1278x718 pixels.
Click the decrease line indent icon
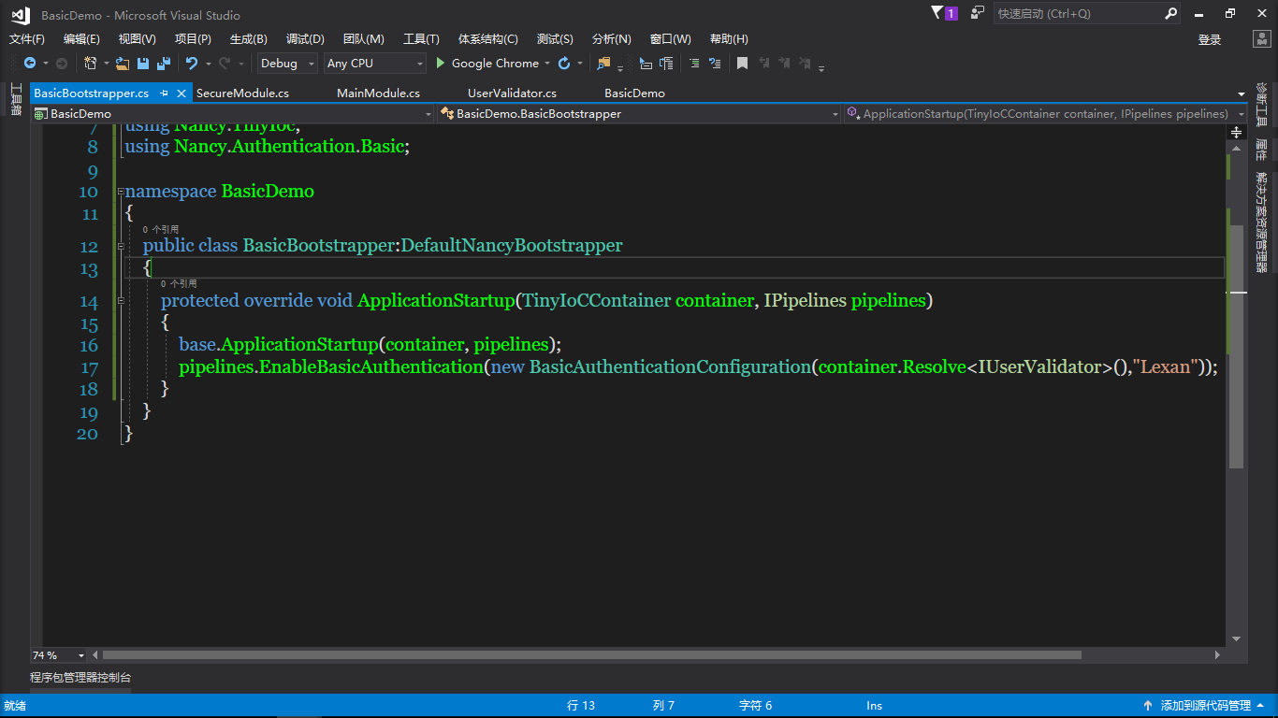[x=694, y=64]
